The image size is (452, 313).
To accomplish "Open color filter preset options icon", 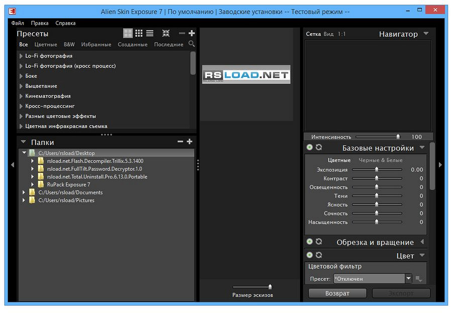I will coord(419,279).
